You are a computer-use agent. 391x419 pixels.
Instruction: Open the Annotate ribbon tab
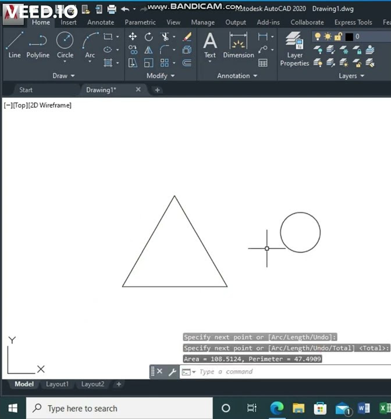click(101, 23)
